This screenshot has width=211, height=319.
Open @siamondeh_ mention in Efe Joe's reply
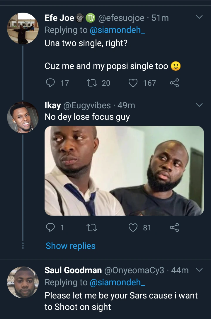point(117,30)
